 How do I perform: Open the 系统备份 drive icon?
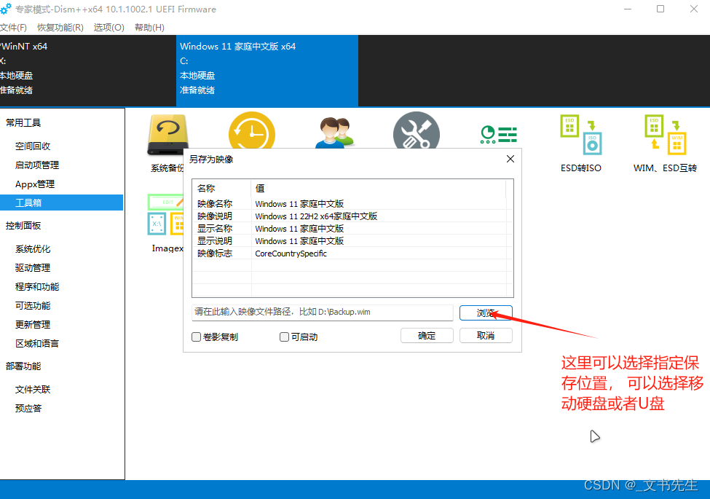[167, 133]
